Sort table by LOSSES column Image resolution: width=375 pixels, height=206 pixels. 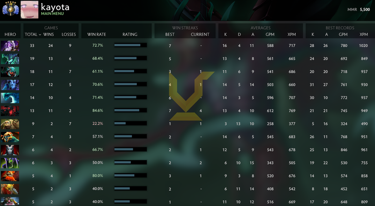click(68, 35)
